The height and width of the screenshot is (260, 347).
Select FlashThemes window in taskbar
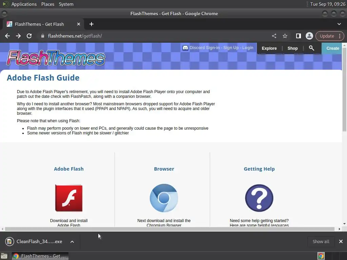40,256
